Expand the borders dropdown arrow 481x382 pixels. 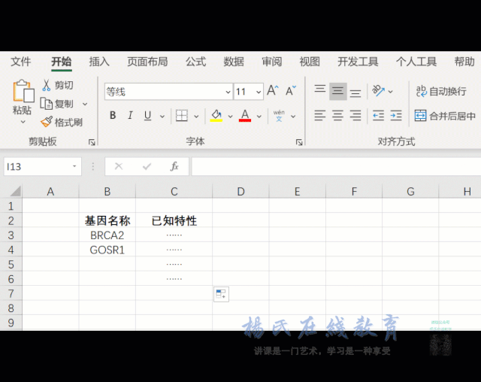point(196,117)
